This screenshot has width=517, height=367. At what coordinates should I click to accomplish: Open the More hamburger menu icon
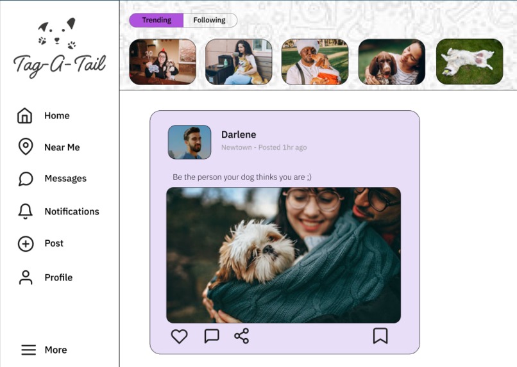(29, 350)
